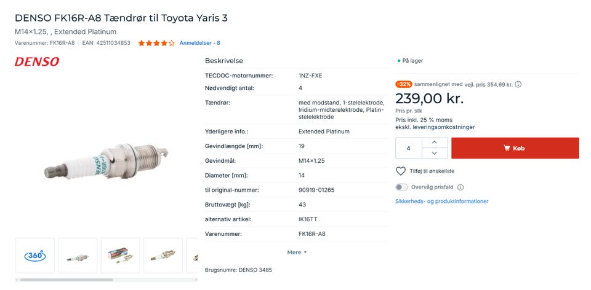Click Tilføj til ønskeliste link
This screenshot has width=591, height=290.
(x=432, y=171)
